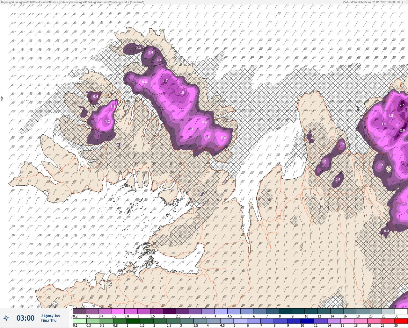The height and width of the screenshot is (328, 408).
Task: Click the map title starting 'Rigning/skúrir'
Action: coord(72,2)
